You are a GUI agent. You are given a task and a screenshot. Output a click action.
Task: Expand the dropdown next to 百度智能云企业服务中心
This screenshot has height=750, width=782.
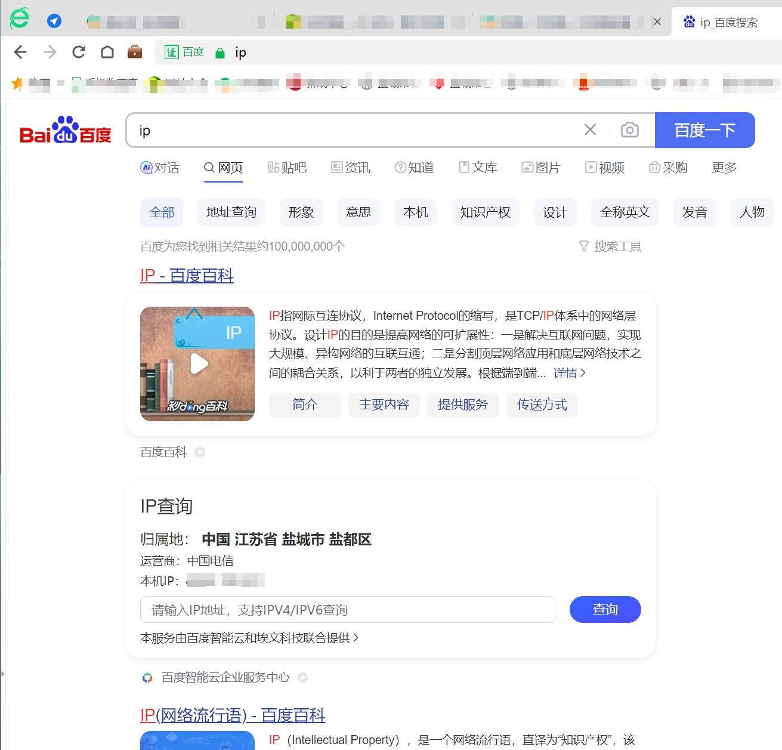tap(302, 678)
